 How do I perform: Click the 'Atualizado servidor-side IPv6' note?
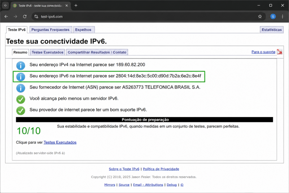point(40,153)
